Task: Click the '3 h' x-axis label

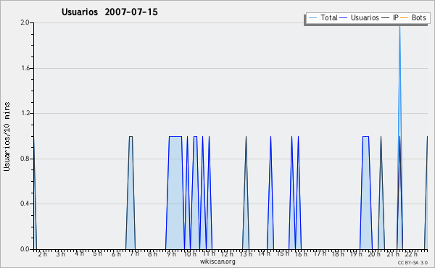Action: [x=60, y=254]
